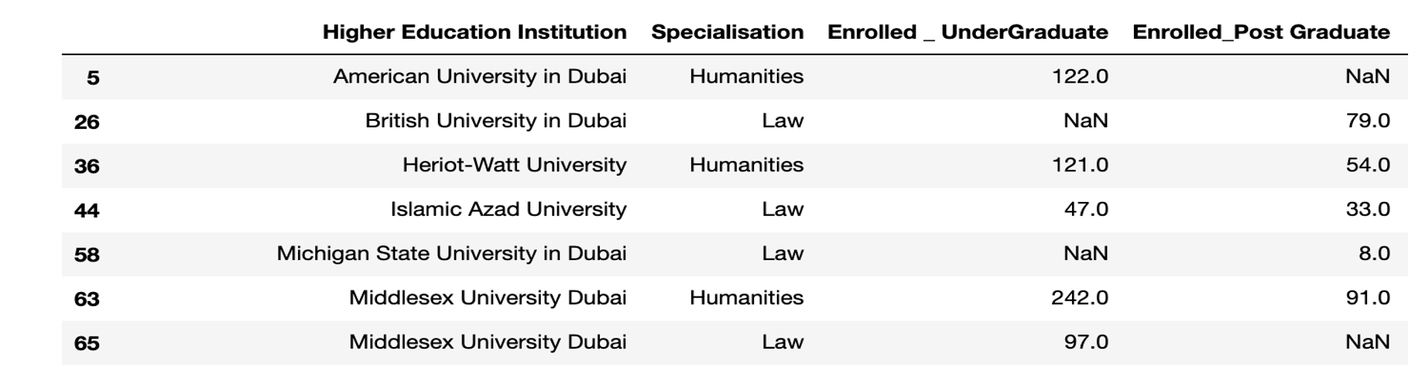Select the post graduate value 8.0
Image resolution: width=1420 pixels, height=371 pixels.
tap(1373, 253)
